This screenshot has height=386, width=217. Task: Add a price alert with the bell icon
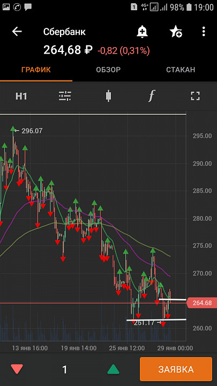click(142, 32)
